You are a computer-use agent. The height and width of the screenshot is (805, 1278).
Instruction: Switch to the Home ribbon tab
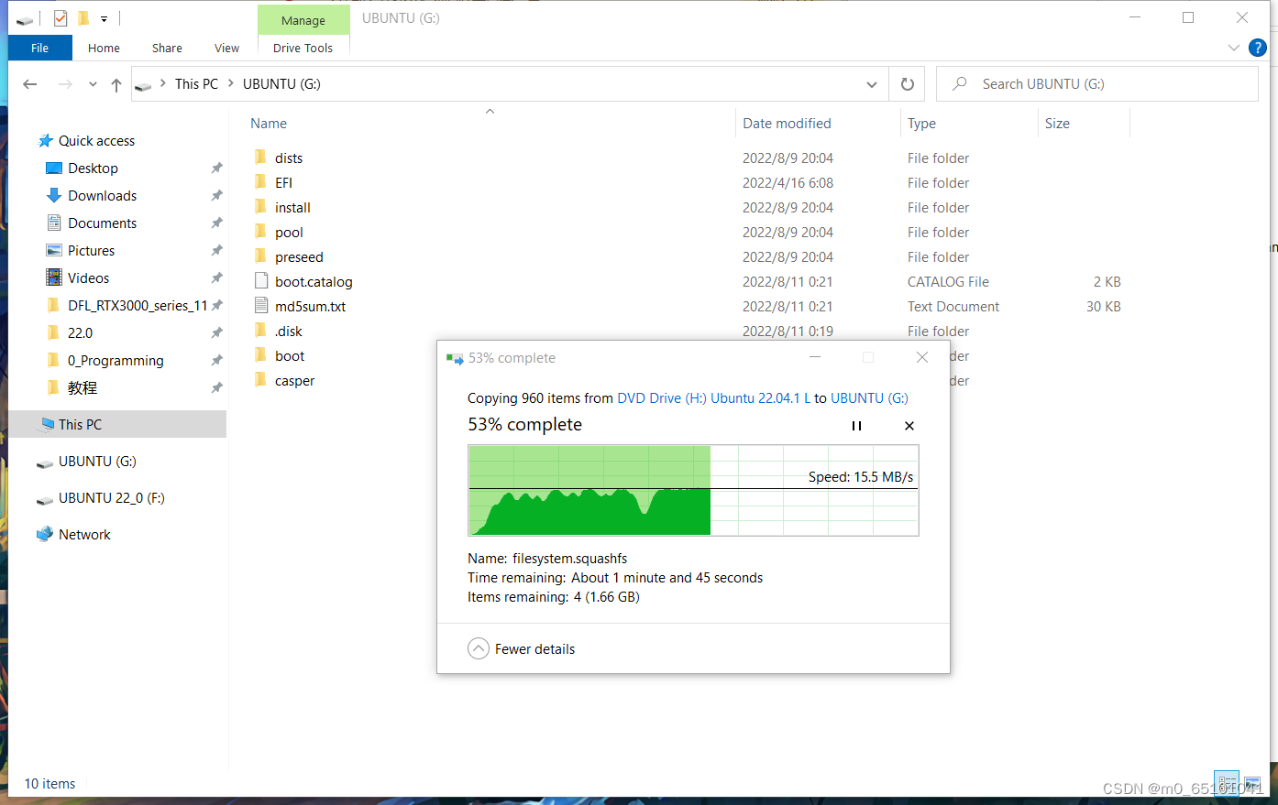[x=104, y=48]
